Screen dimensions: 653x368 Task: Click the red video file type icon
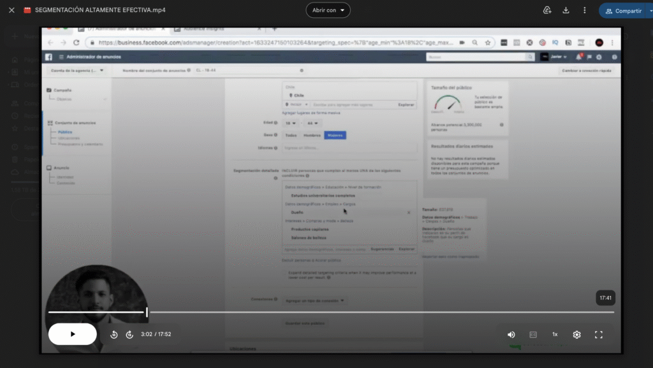(x=27, y=10)
